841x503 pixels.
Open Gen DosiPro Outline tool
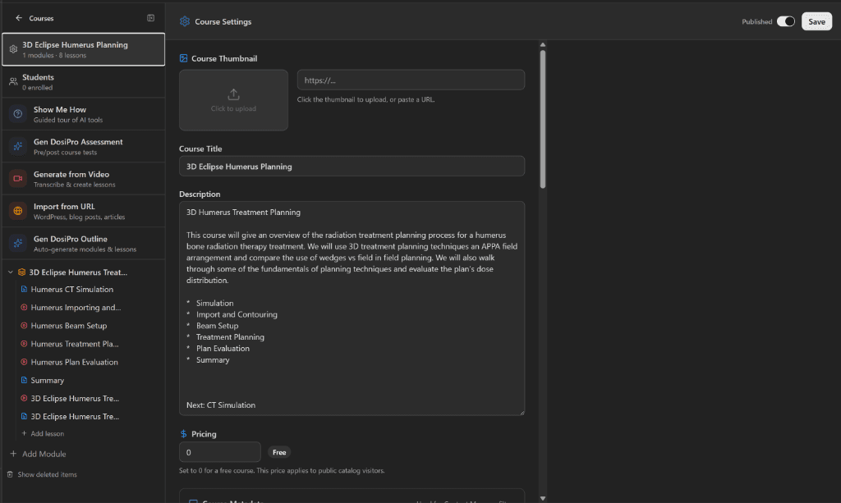[83, 243]
